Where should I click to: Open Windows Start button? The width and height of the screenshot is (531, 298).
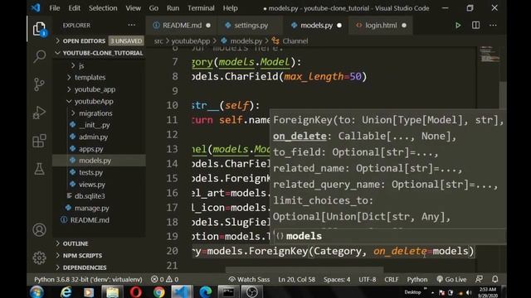pos(37,292)
